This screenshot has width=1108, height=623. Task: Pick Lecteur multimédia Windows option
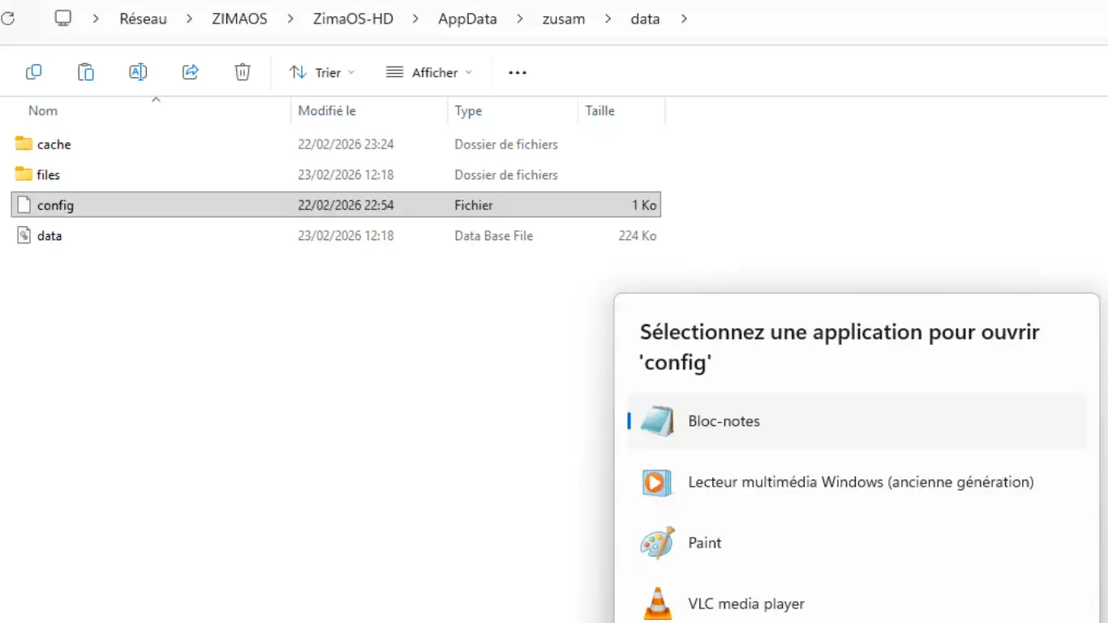pos(860,482)
